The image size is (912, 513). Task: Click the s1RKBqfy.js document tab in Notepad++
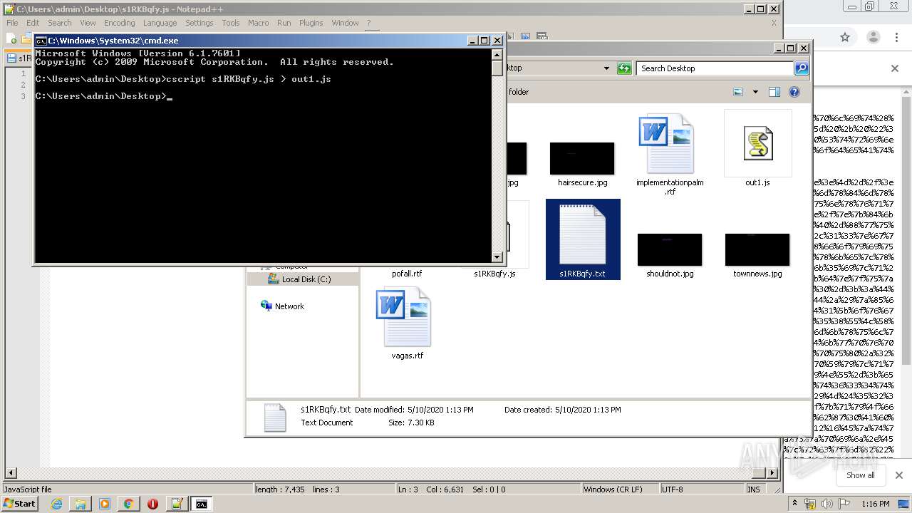coord(19,58)
